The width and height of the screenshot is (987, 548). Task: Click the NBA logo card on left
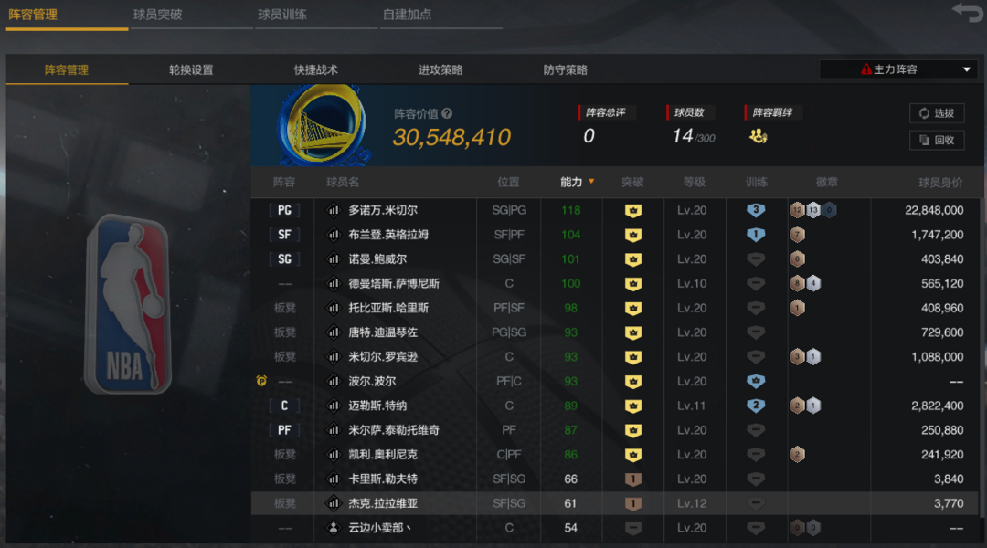click(129, 304)
